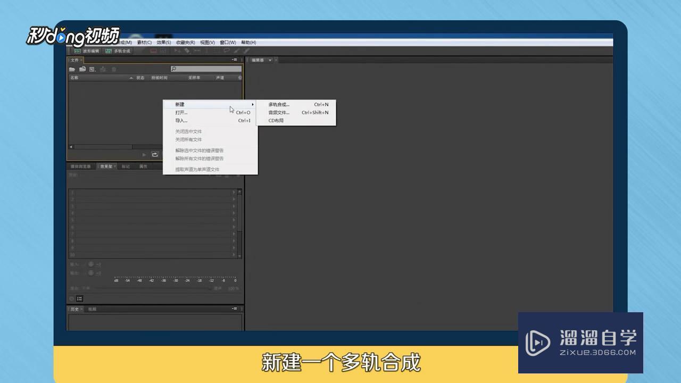Expand the 新建 submenu arrow
681x383 pixels.
click(x=253, y=104)
